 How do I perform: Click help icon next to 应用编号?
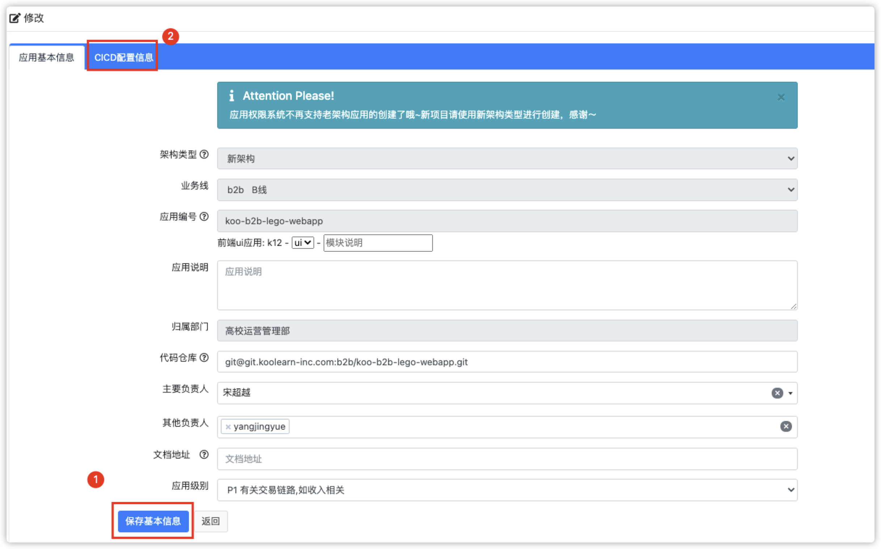coord(204,216)
